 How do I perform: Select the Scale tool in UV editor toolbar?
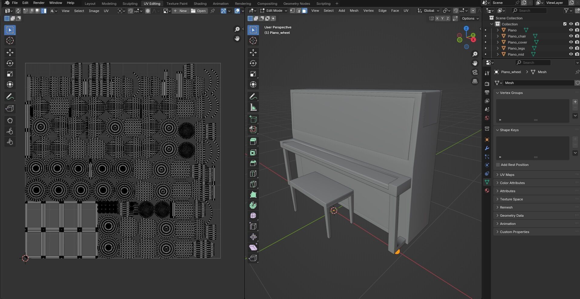point(10,74)
